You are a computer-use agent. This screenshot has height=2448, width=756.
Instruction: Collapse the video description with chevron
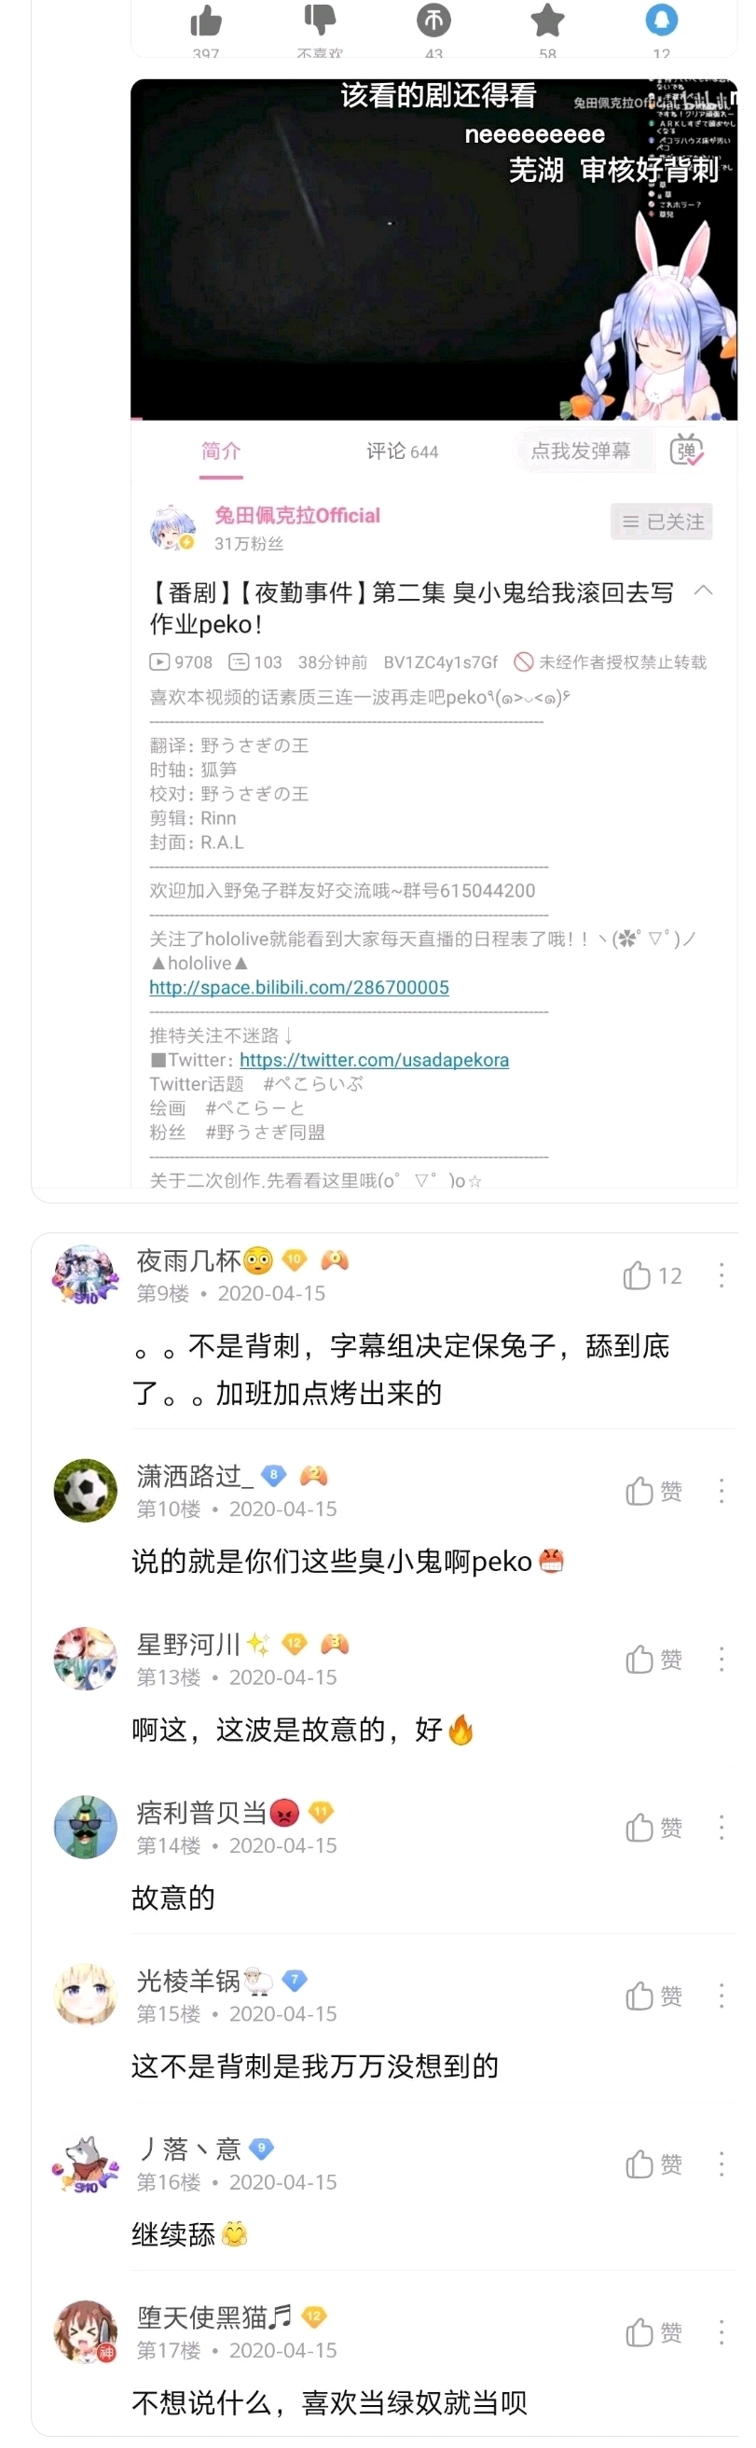click(x=703, y=591)
